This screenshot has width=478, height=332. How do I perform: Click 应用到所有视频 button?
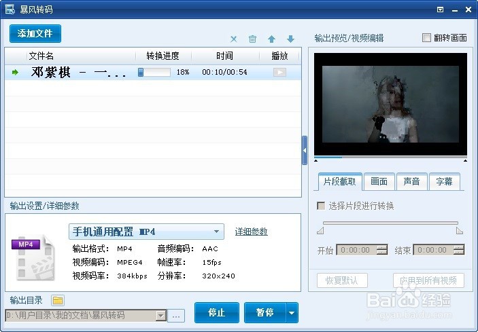428,280
